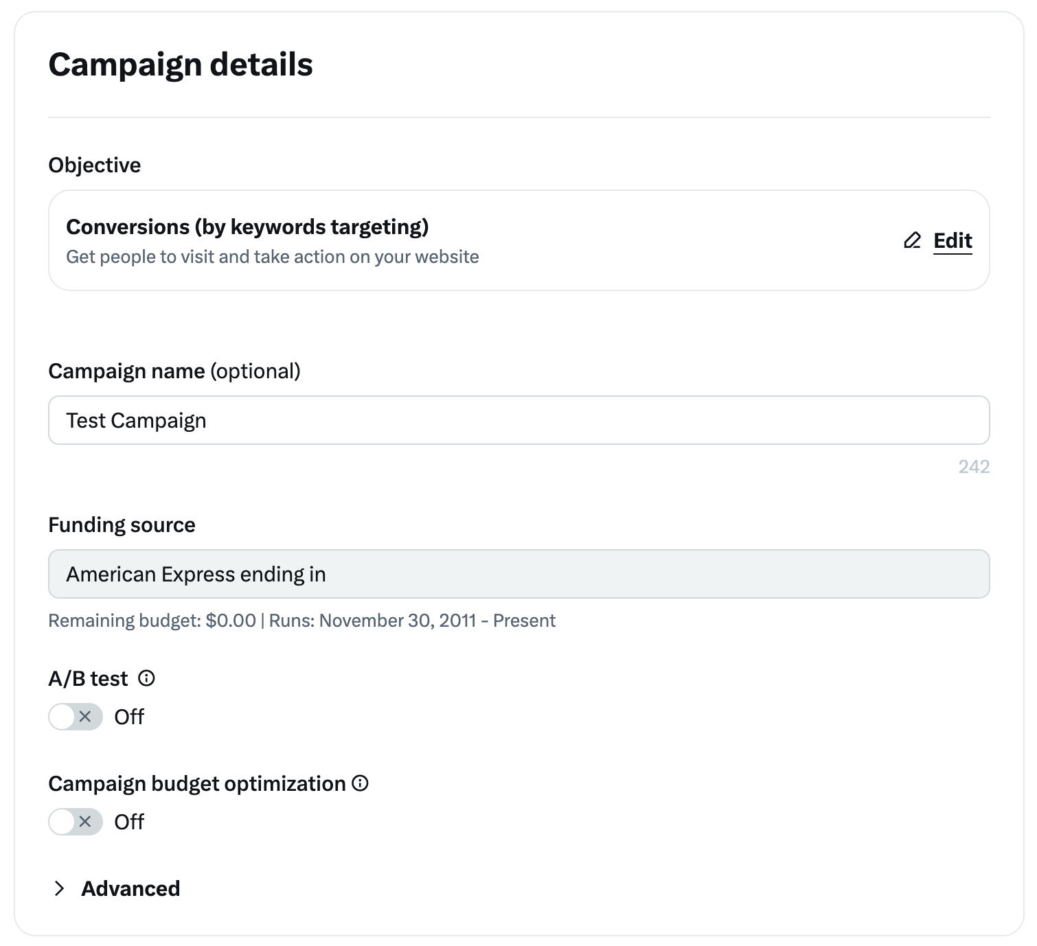The width and height of the screenshot is (1037, 946).
Task: Click the Campaign name text field
Action: 518,420
